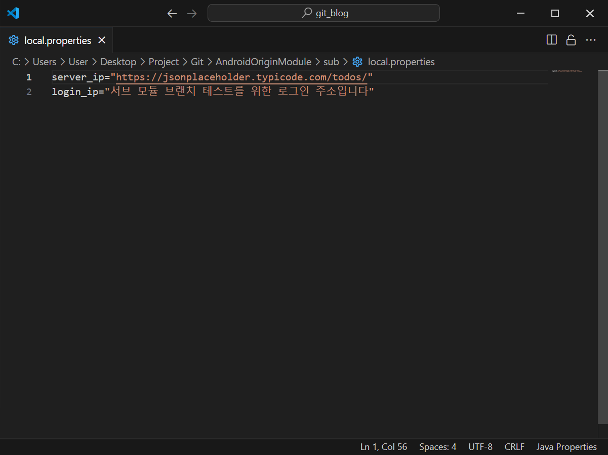This screenshot has width=608, height=455.
Task: Click the forward navigation arrow
Action: [192, 13]
